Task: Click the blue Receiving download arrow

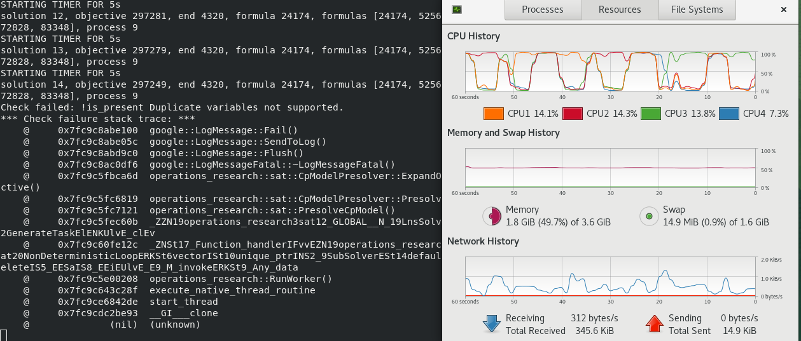Action: [492, 324]
